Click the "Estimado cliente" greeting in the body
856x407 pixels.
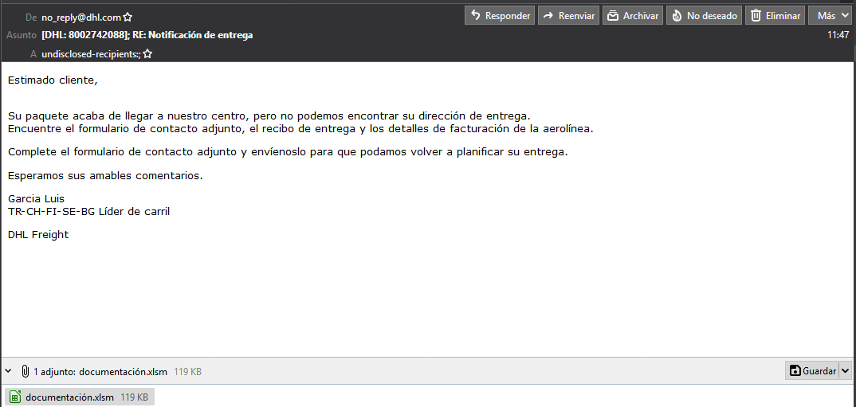[x=53, y=80]
